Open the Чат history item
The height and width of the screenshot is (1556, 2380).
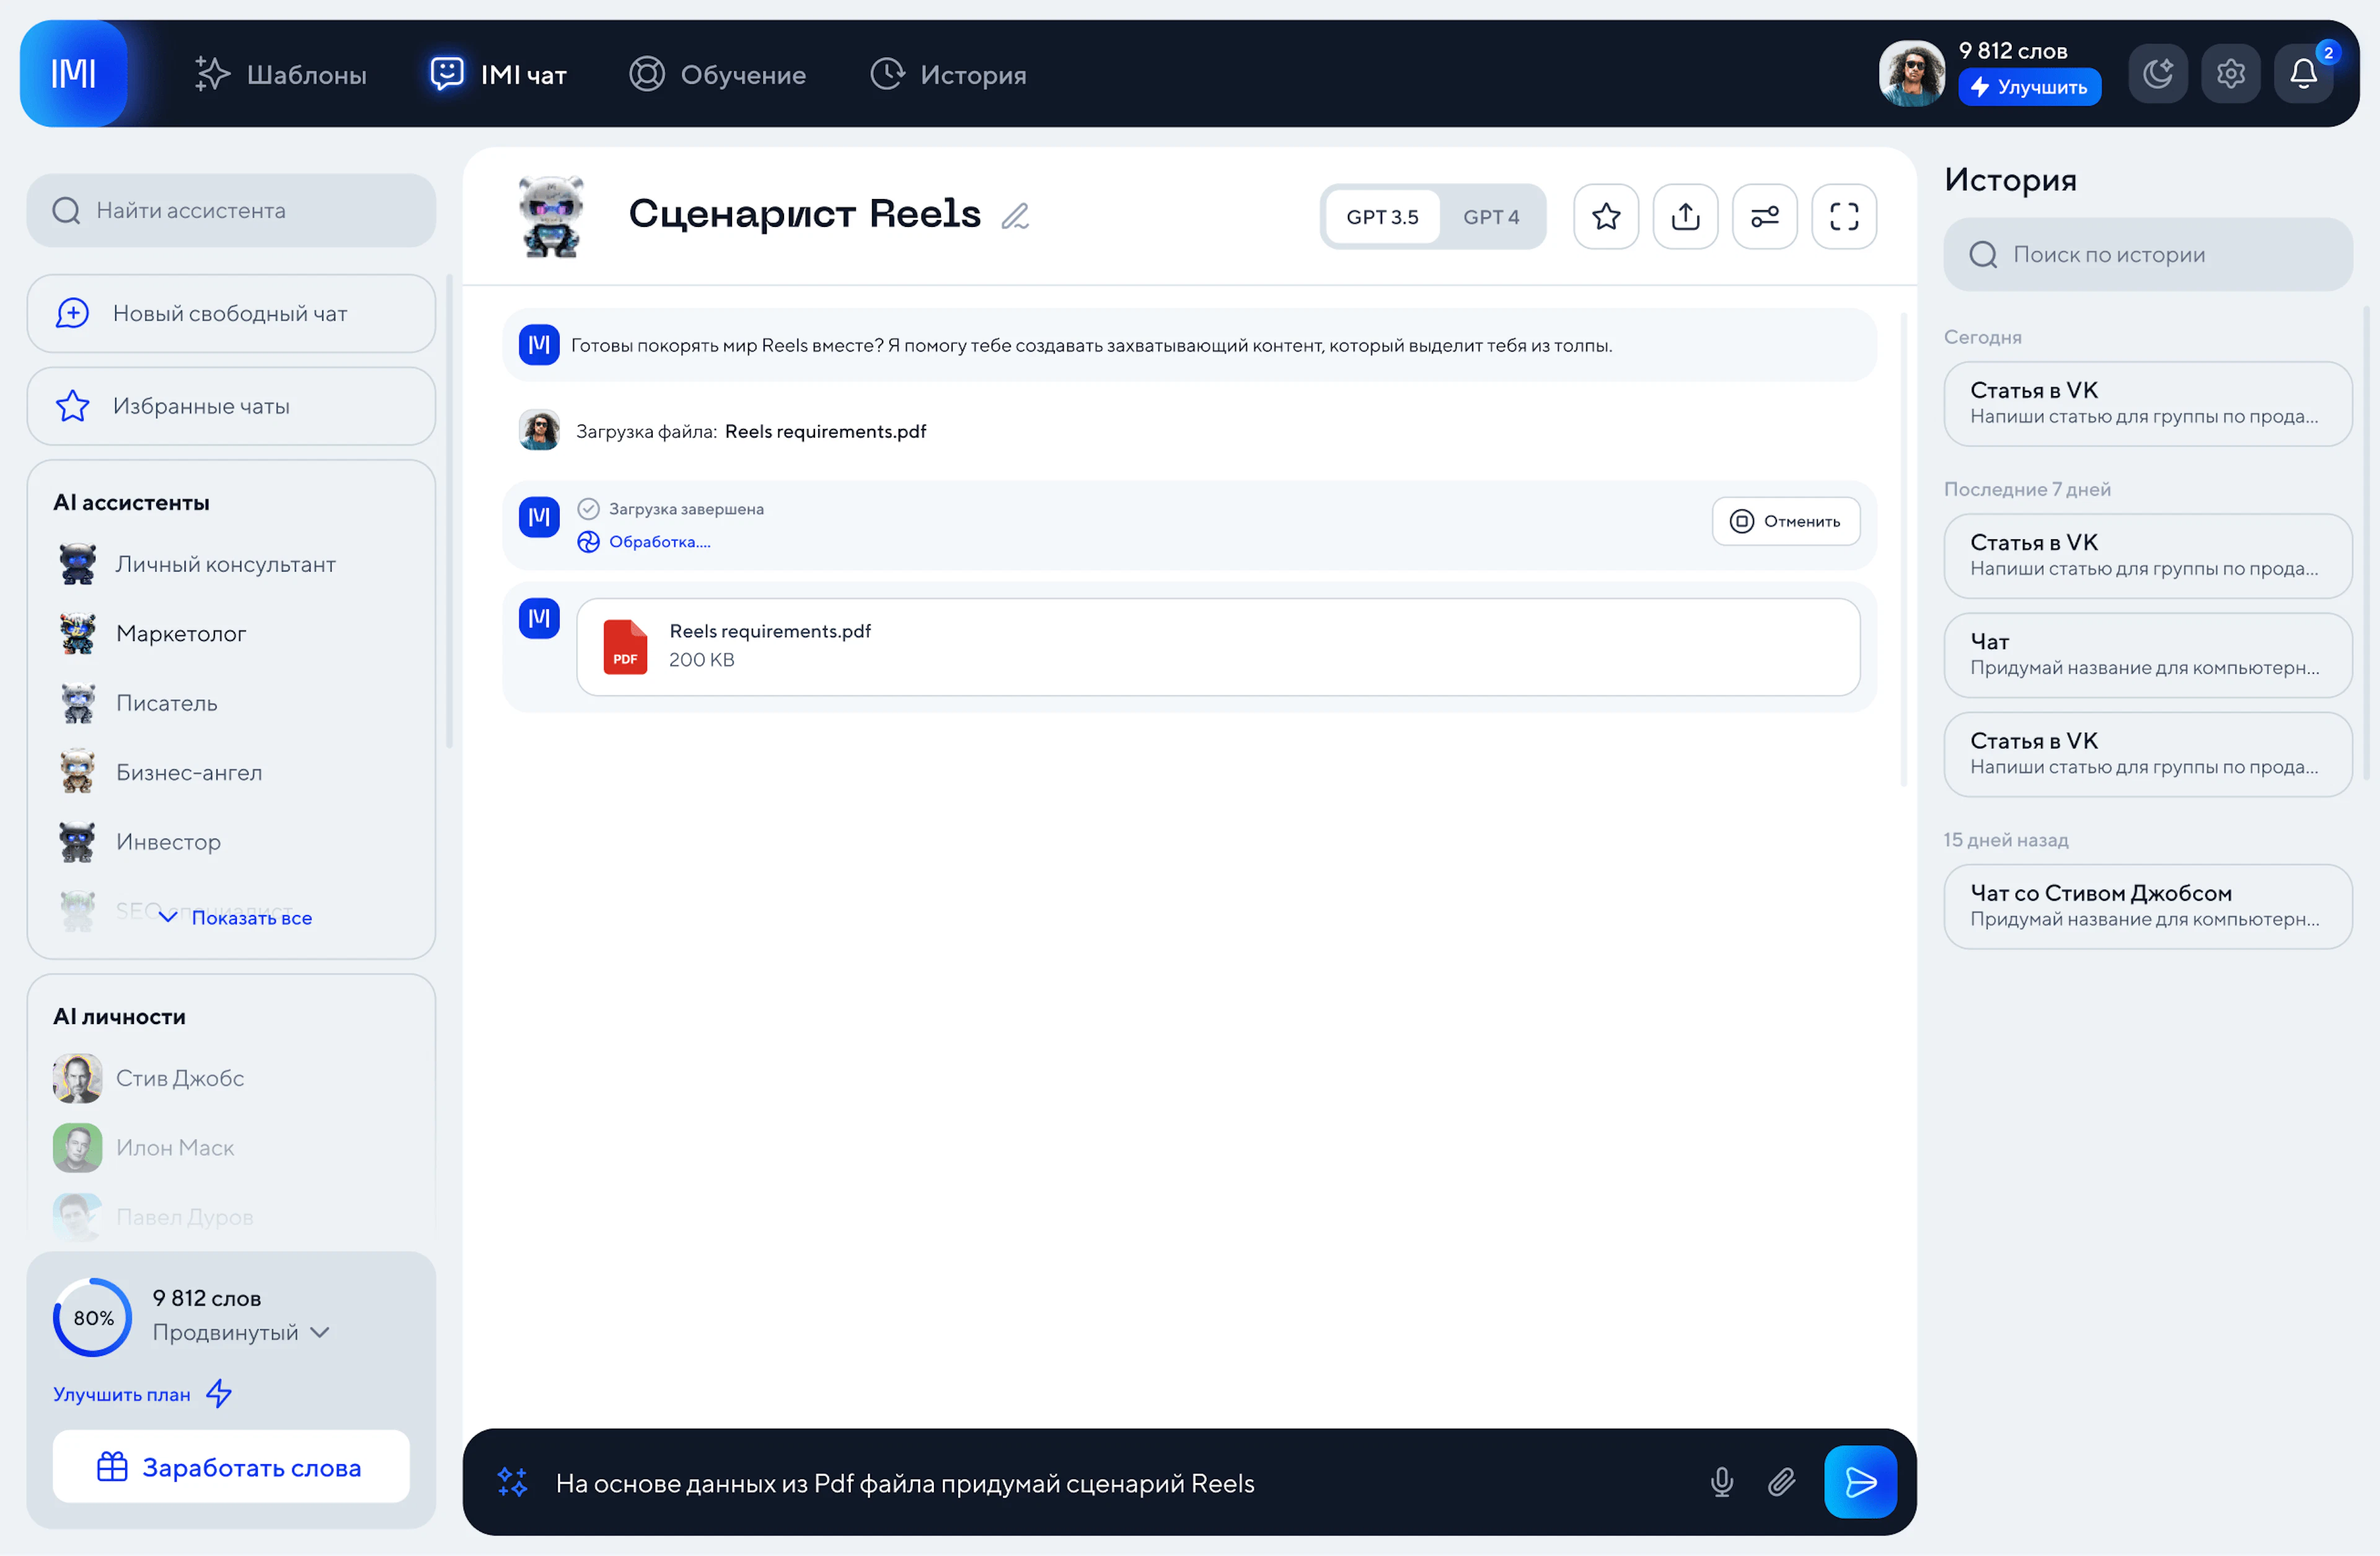[2147, 654]
